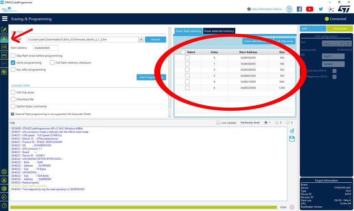354x211 pixels.
Task: Open the Help question mark icon
Action: coord(4,206)
